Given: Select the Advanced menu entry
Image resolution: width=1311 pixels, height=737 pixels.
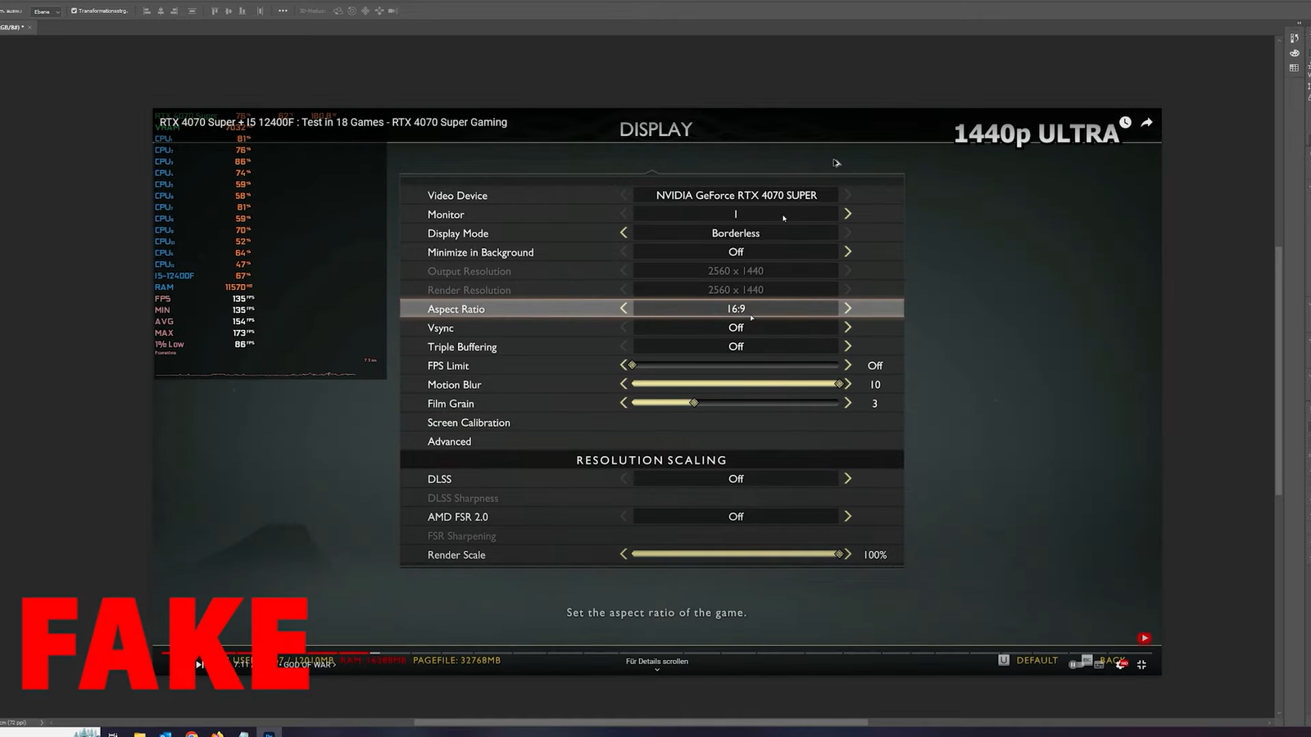Looking at the screenshot, I should tap(449, 441).
